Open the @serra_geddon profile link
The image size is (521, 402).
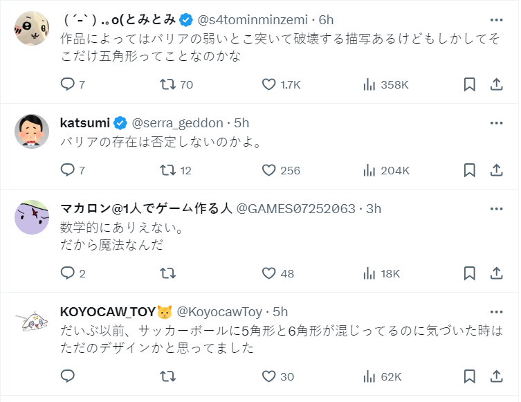pyautogui.click(x=177, y=123)
